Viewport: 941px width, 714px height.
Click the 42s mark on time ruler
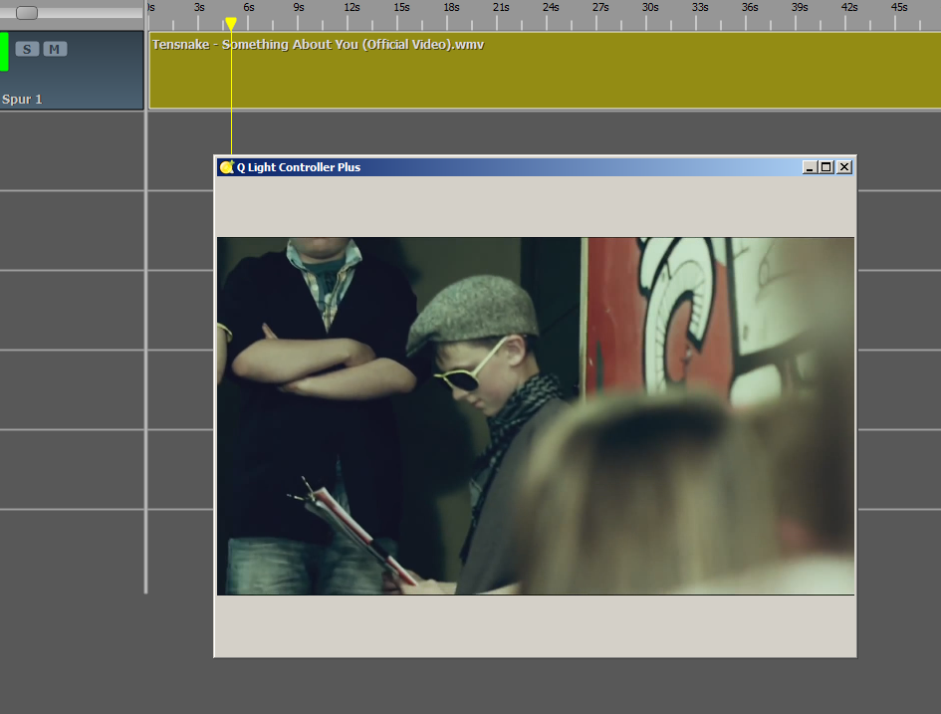[849, 8]
